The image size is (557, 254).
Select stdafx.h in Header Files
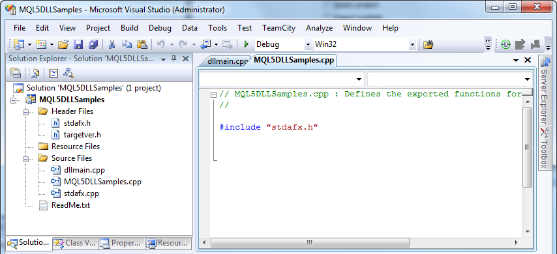[77, 123]
